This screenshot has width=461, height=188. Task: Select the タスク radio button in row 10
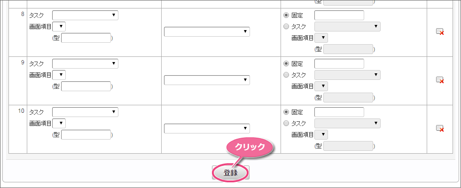(286, 123)
